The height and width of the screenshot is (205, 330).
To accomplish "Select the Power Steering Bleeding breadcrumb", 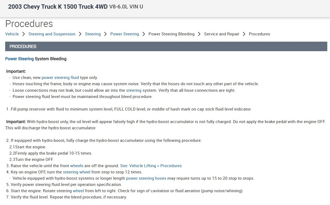I will coord(171,34).
